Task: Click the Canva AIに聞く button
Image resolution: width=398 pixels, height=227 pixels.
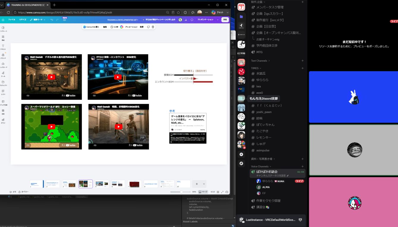Action: pyautogui.click(x=91, y=27)
